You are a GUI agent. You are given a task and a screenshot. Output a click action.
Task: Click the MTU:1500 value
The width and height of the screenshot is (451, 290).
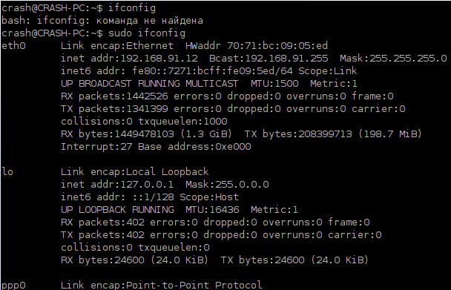274,84
